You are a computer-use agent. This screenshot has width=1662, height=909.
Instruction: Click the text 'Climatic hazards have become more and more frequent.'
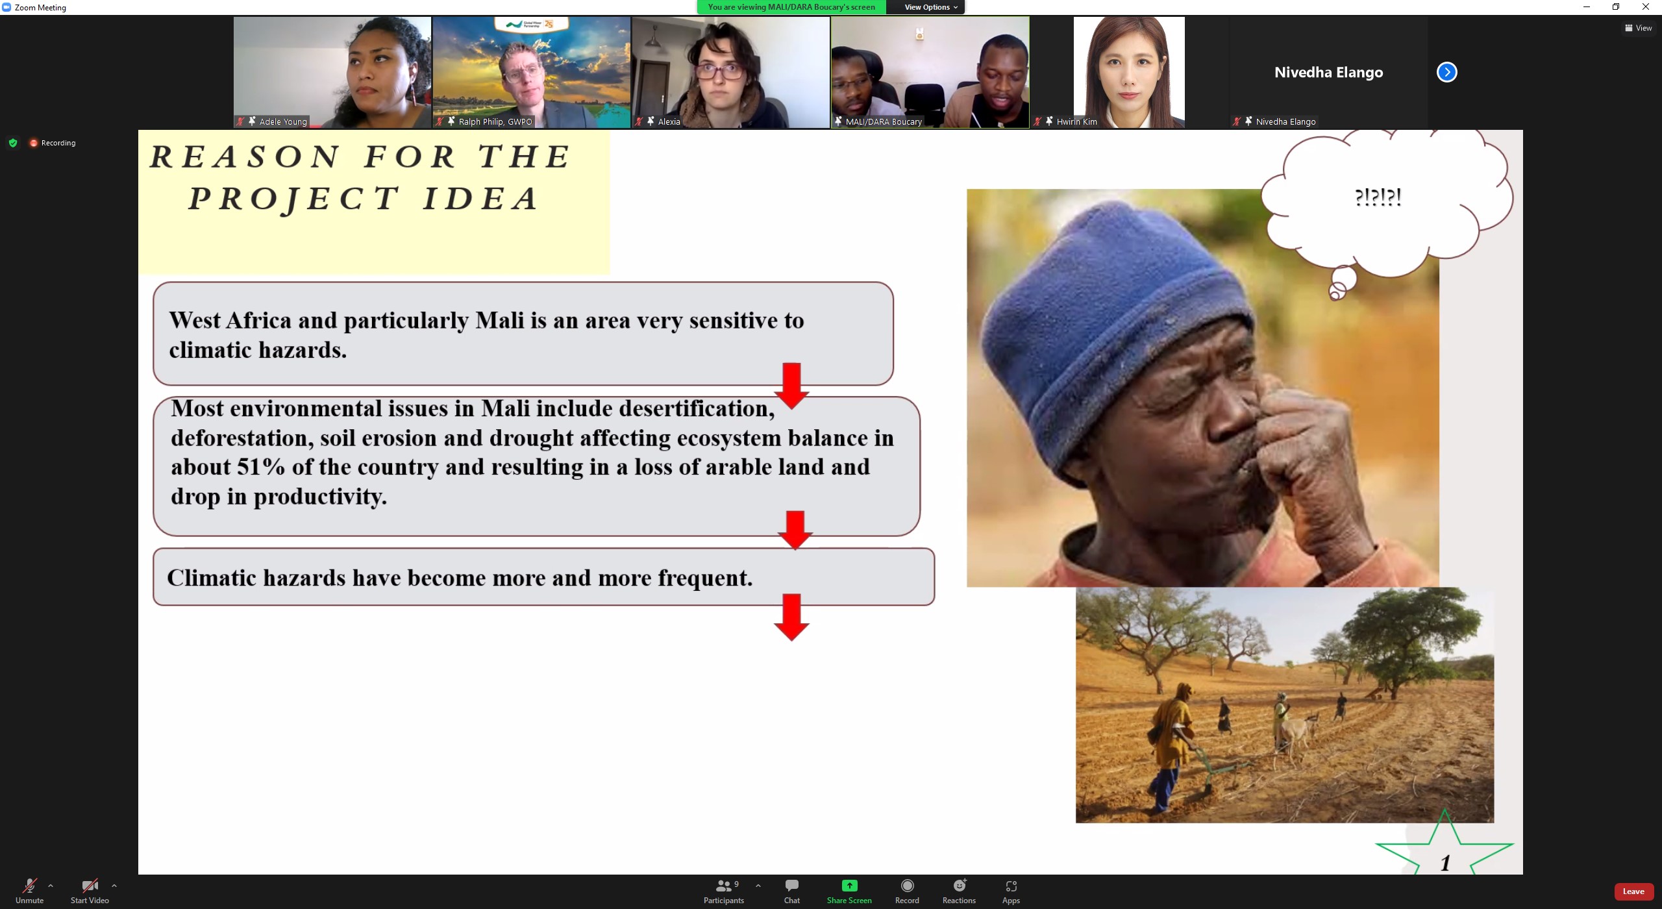click(460, 578)
